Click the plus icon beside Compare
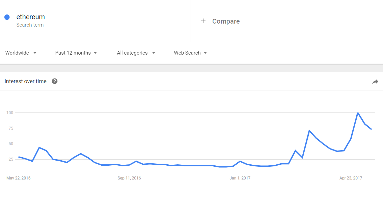 click(203, 21)
